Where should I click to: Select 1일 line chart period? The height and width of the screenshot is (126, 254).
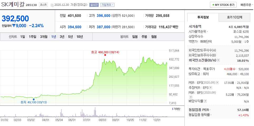click(23, 37)
